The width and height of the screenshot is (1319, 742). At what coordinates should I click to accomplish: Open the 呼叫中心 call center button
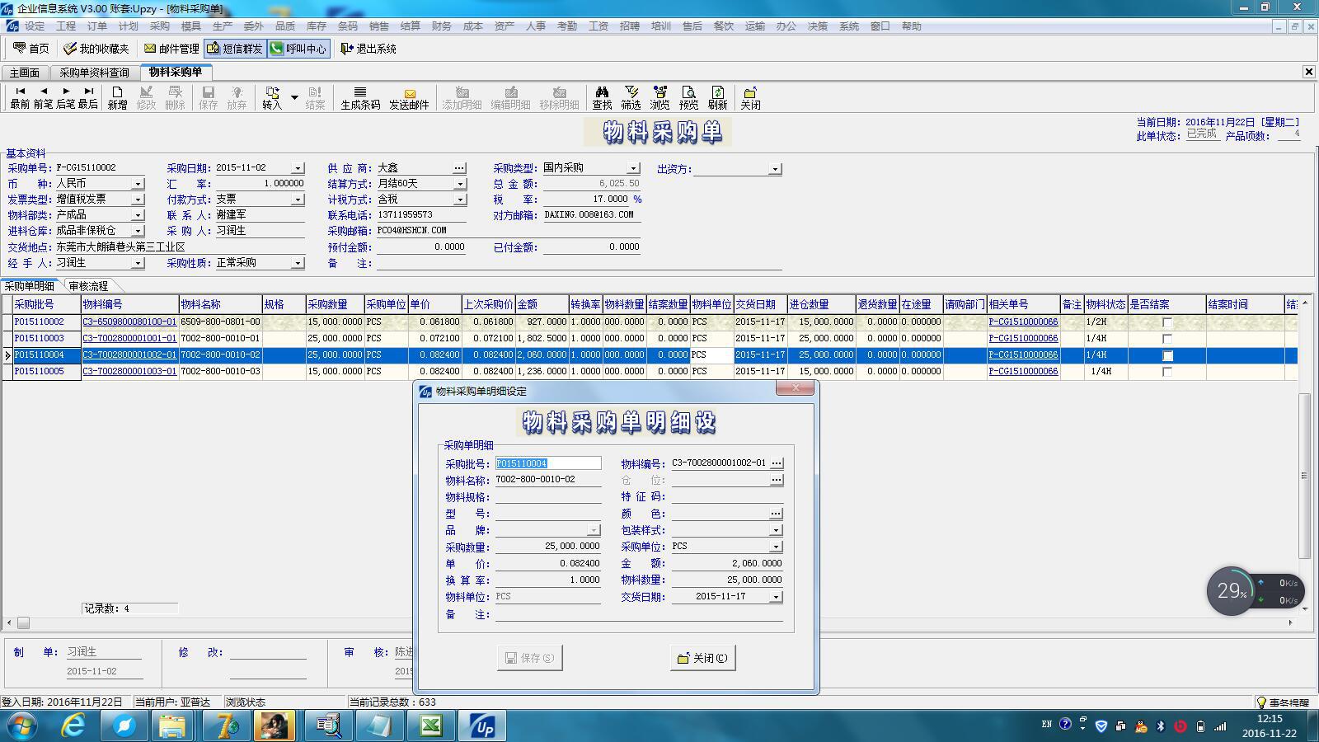coord(298,49)
